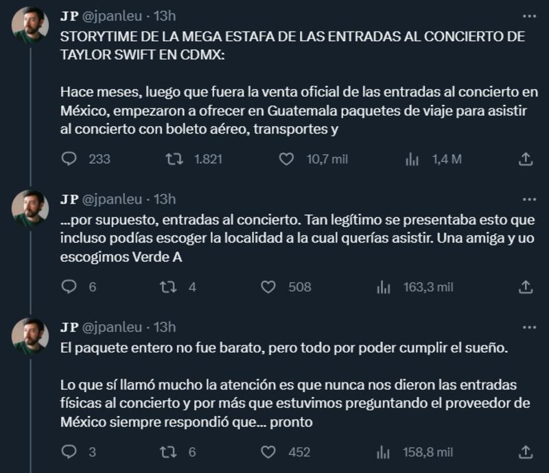View analytics showing 163,3 mil views
Image resolution: width=549 pixels, height=473 pixels.
pyautogui.click(x=384, y=287)
